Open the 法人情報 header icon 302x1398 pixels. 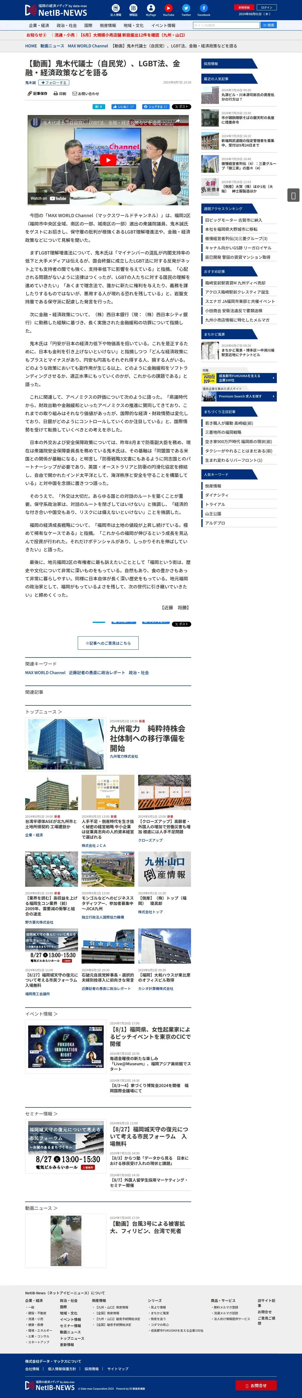[116, 10]
